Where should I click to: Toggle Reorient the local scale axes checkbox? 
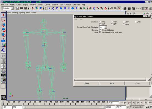click(x=100, y=33)
